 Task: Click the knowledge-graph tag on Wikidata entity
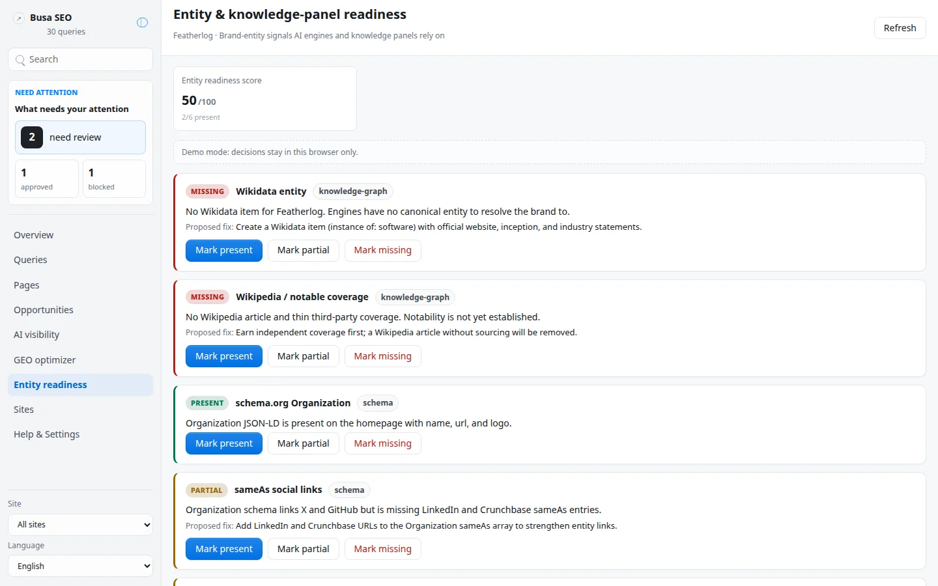353,191
